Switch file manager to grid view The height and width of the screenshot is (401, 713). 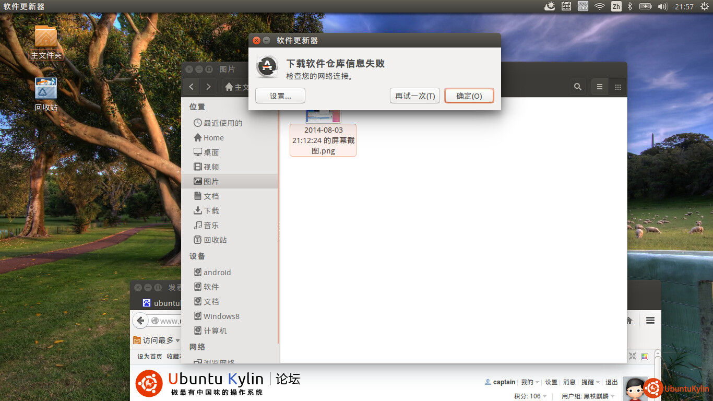617,87
